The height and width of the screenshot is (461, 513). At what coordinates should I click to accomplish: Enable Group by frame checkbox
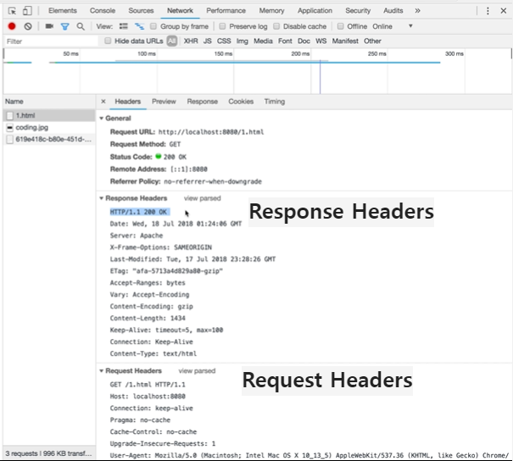coord(153,26)
